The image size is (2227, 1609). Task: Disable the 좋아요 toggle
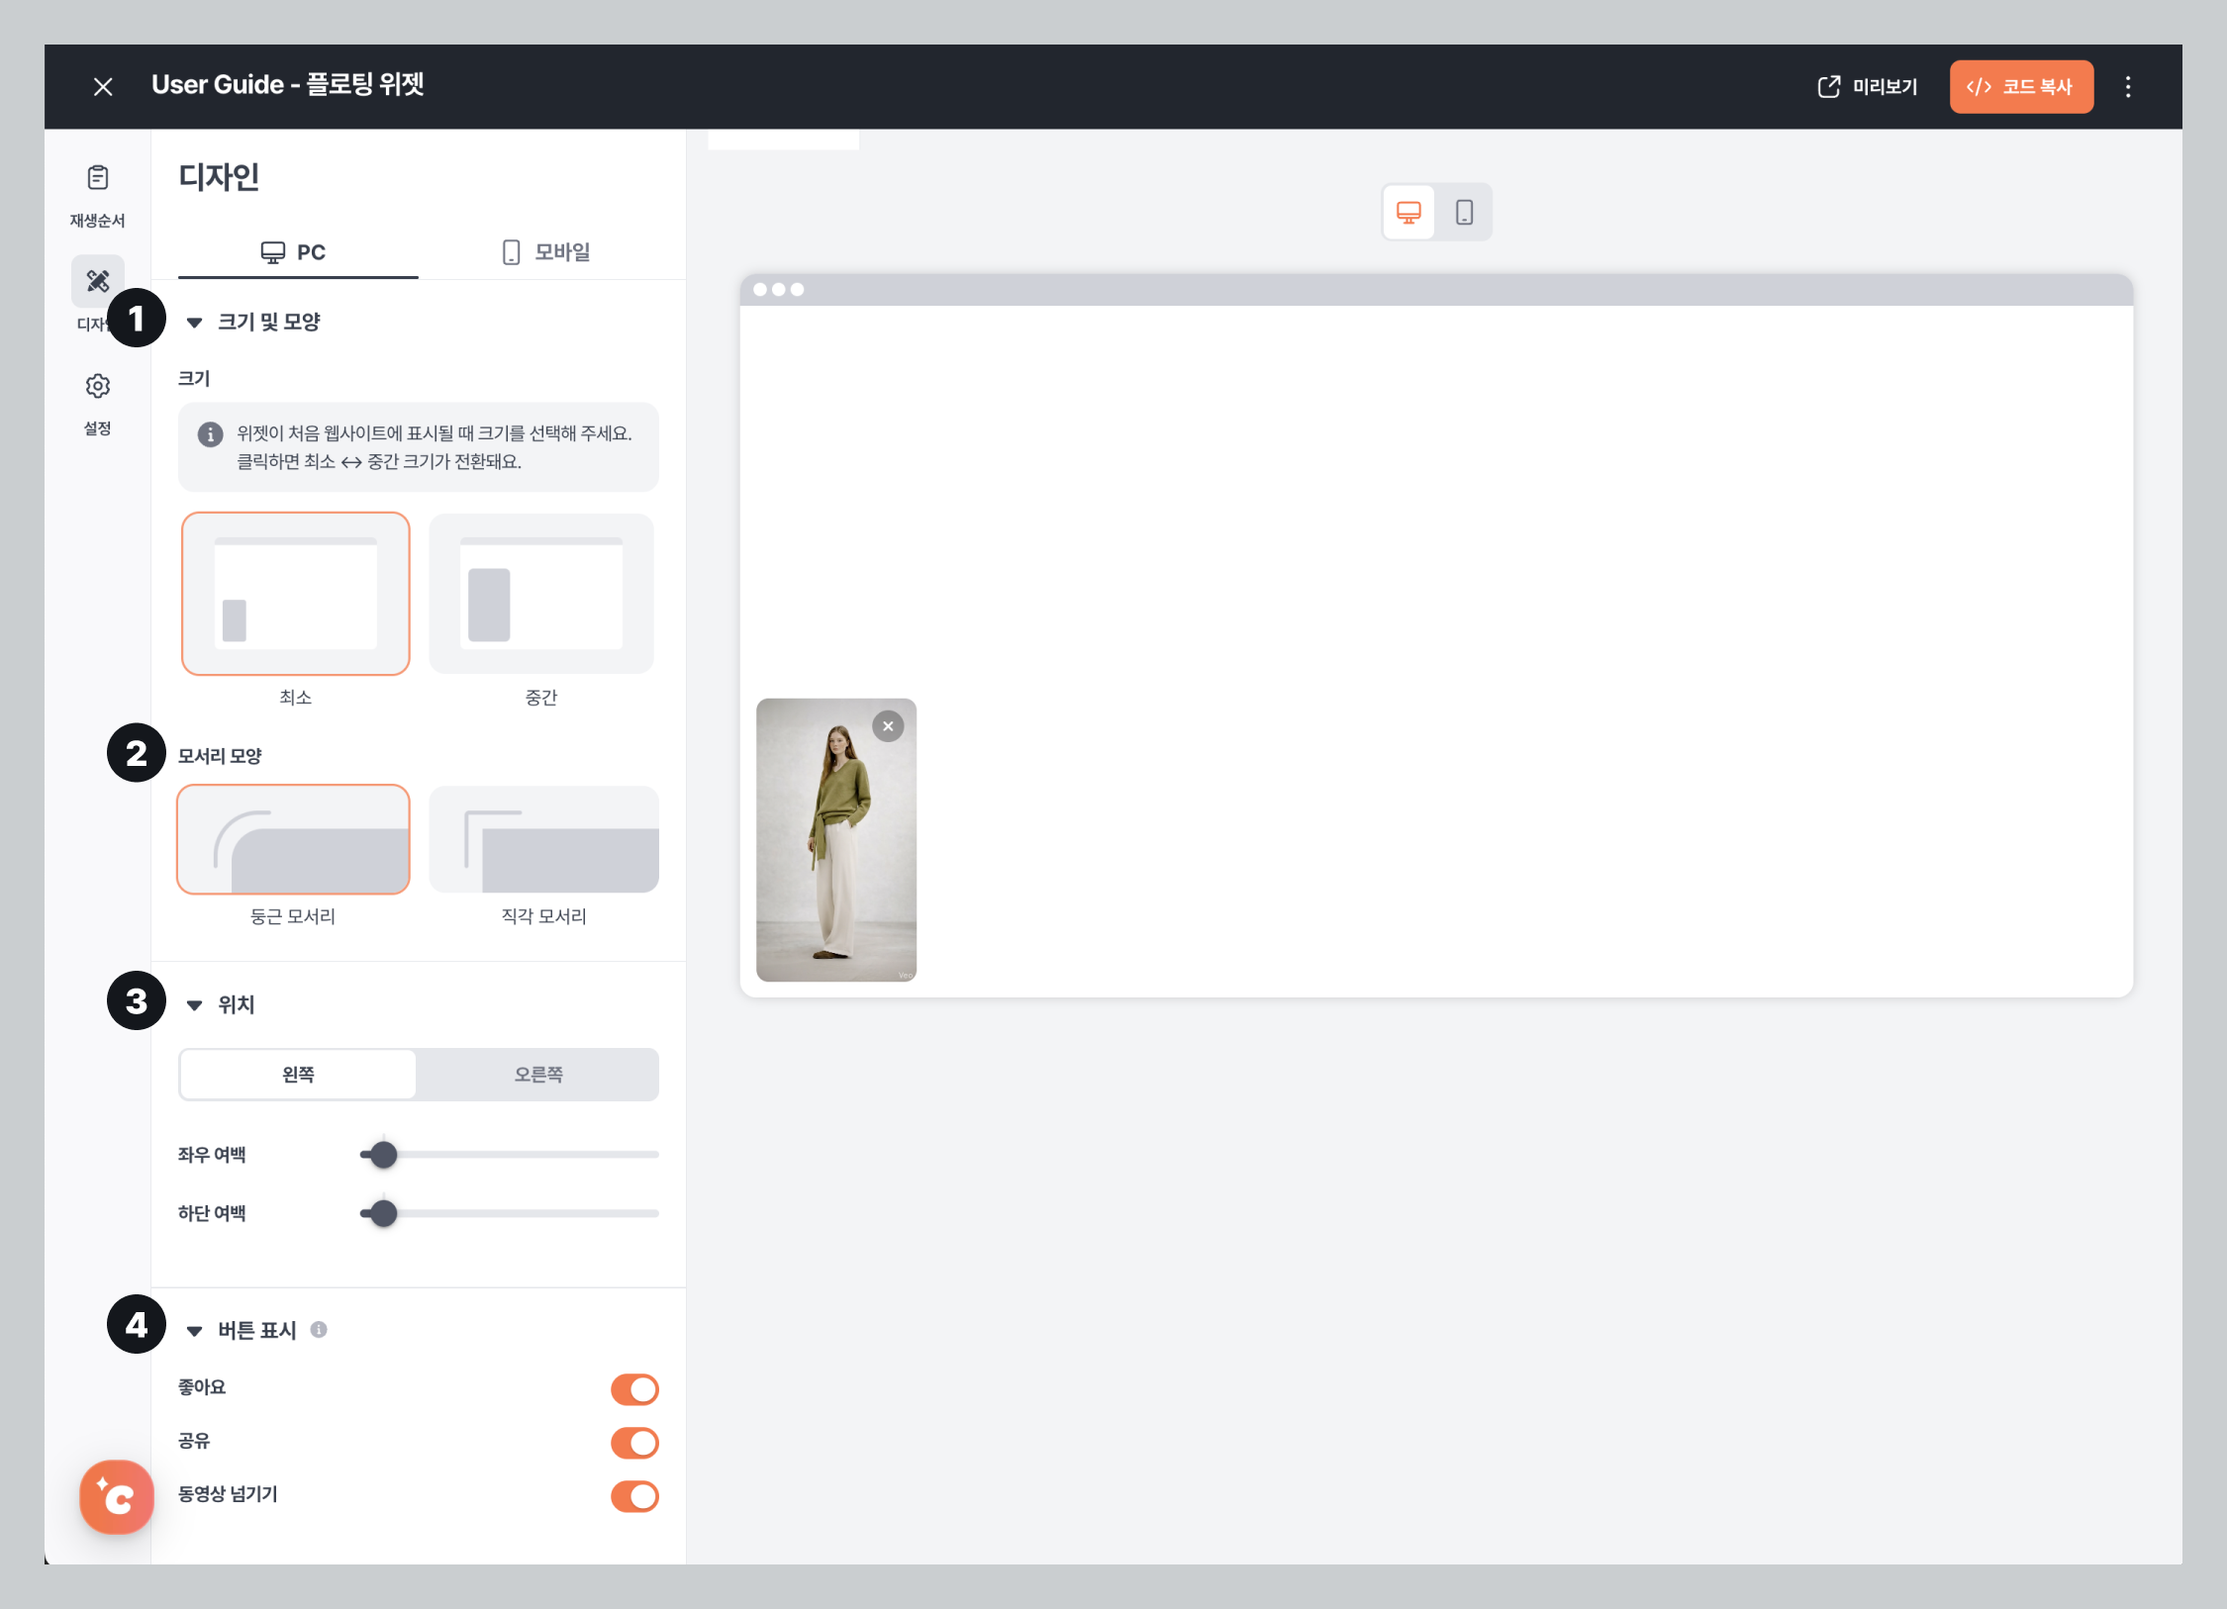[x=634, y=1389]
